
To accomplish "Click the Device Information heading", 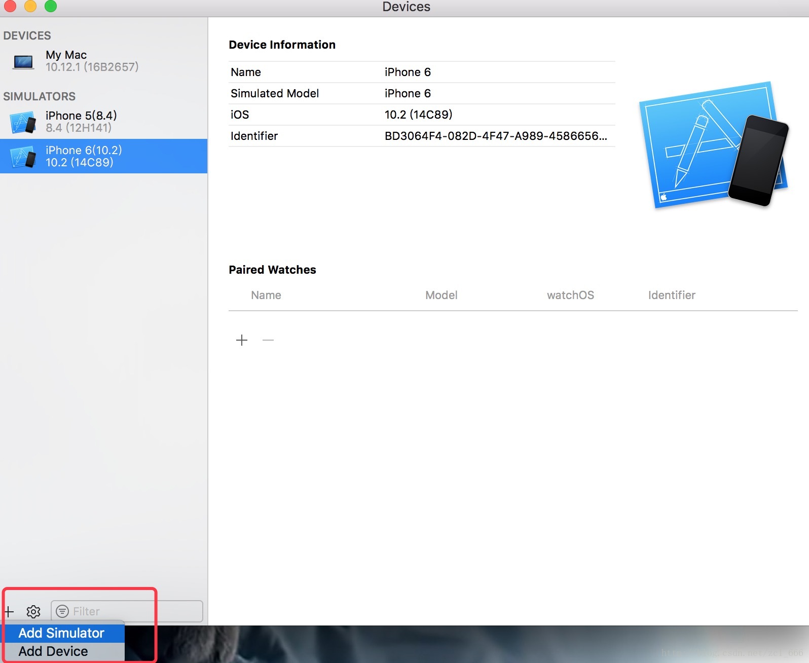I will 282,45.
